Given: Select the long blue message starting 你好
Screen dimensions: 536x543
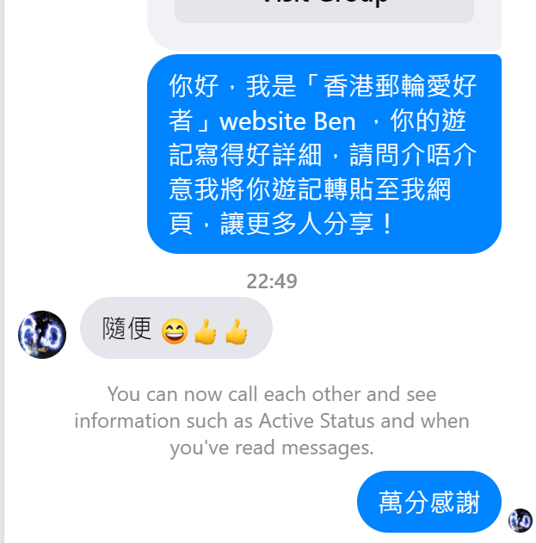Looking at the screenshot, I should pyautogui.click(x=324, y=154).
